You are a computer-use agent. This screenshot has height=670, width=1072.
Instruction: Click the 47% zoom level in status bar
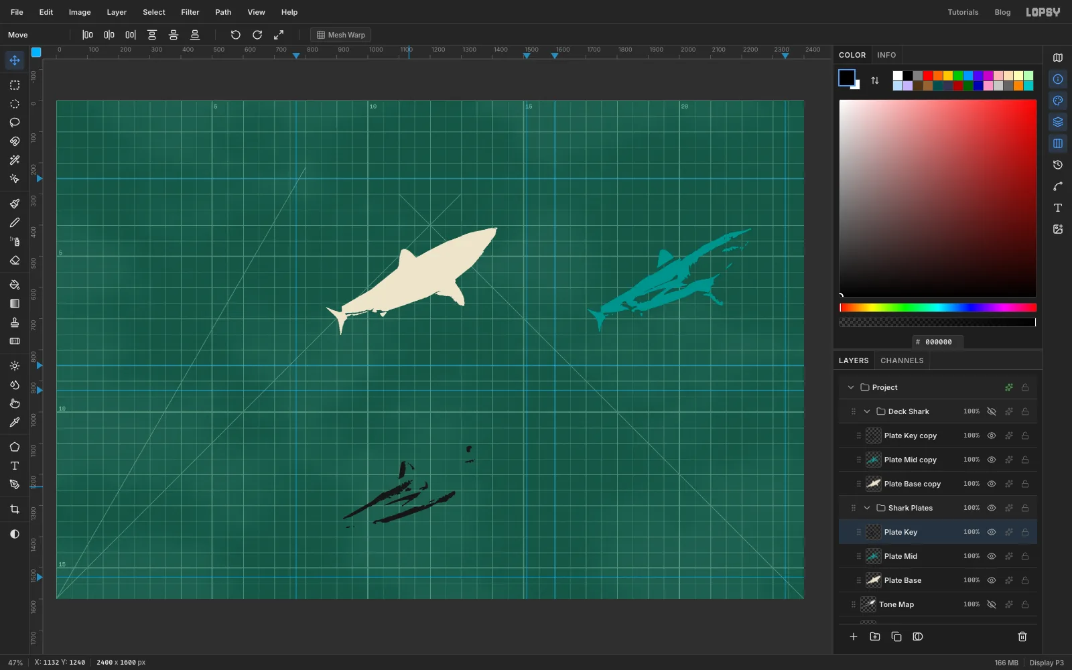click(x=15, y=663)
